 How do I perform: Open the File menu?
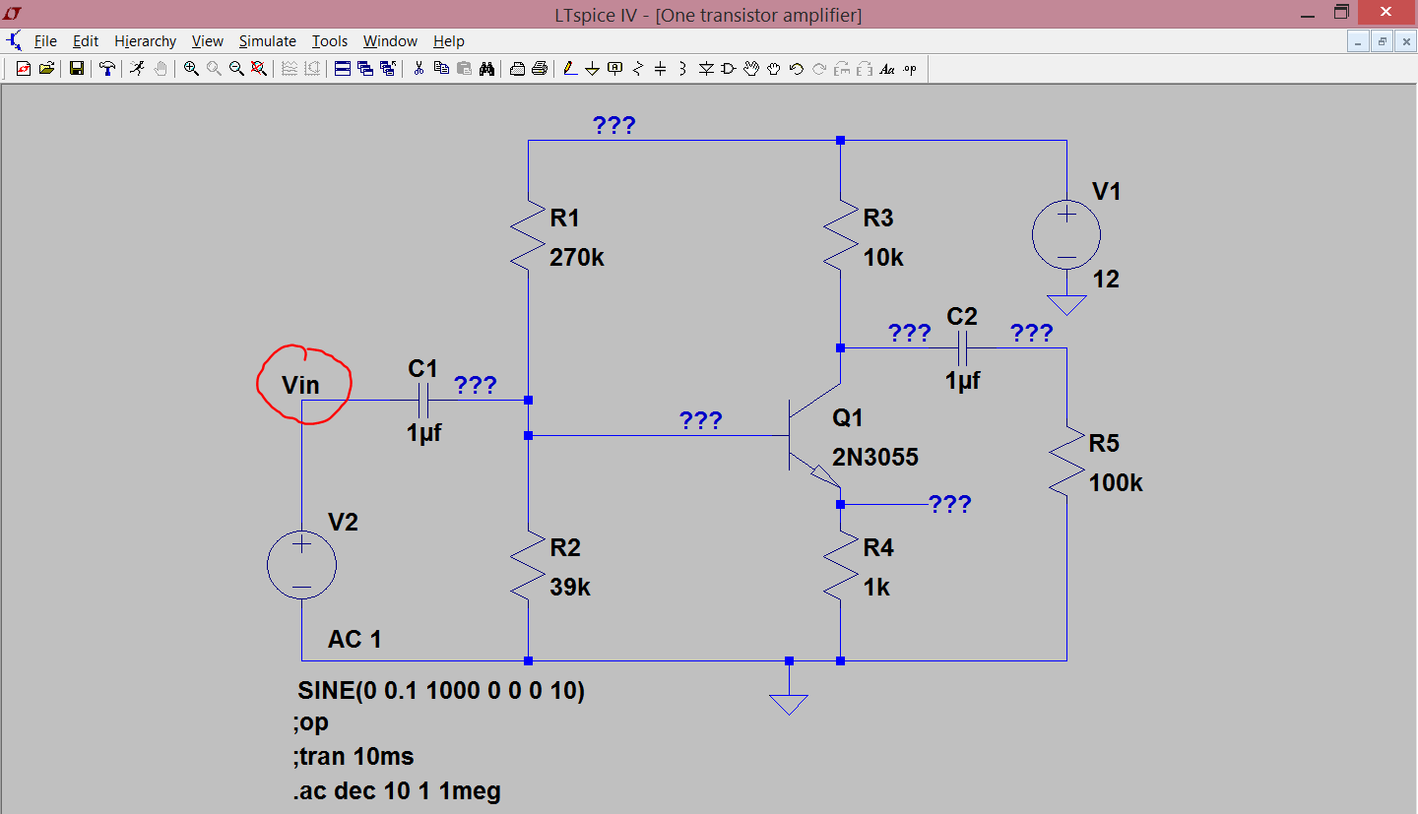[45, 41]
